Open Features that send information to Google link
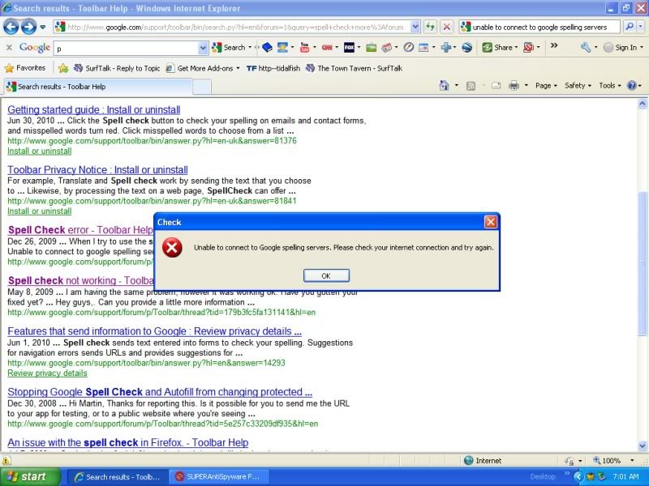 [154, 331]
